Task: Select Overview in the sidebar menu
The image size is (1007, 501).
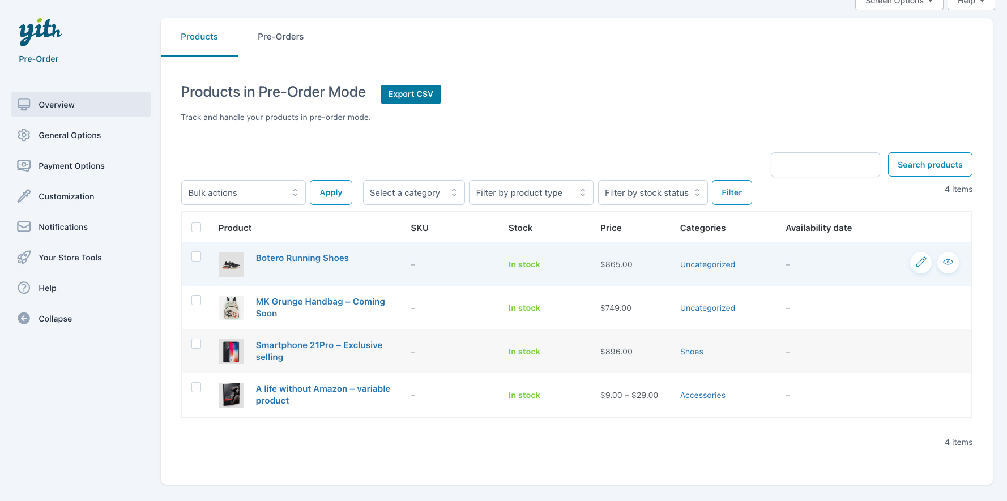Action: pos(81,105)
